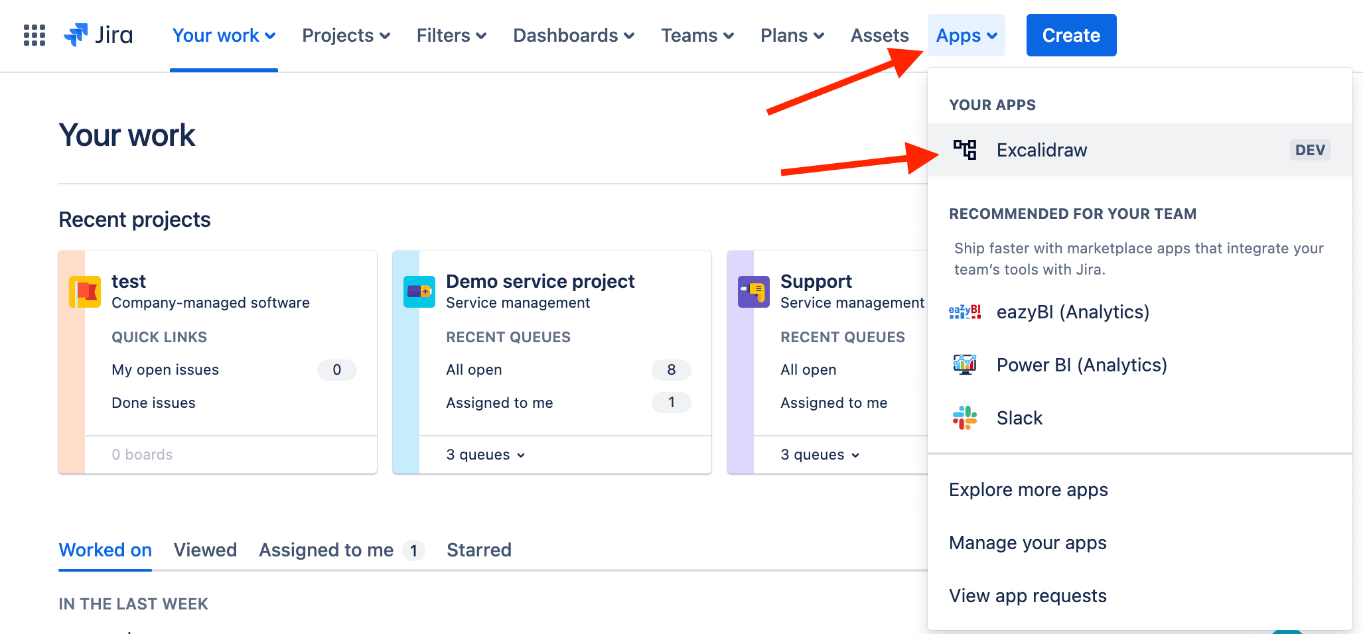The width and height of the screenshot is (1363, 634).
Task: Open the Demo service project title link
Action: click(540, 281)
